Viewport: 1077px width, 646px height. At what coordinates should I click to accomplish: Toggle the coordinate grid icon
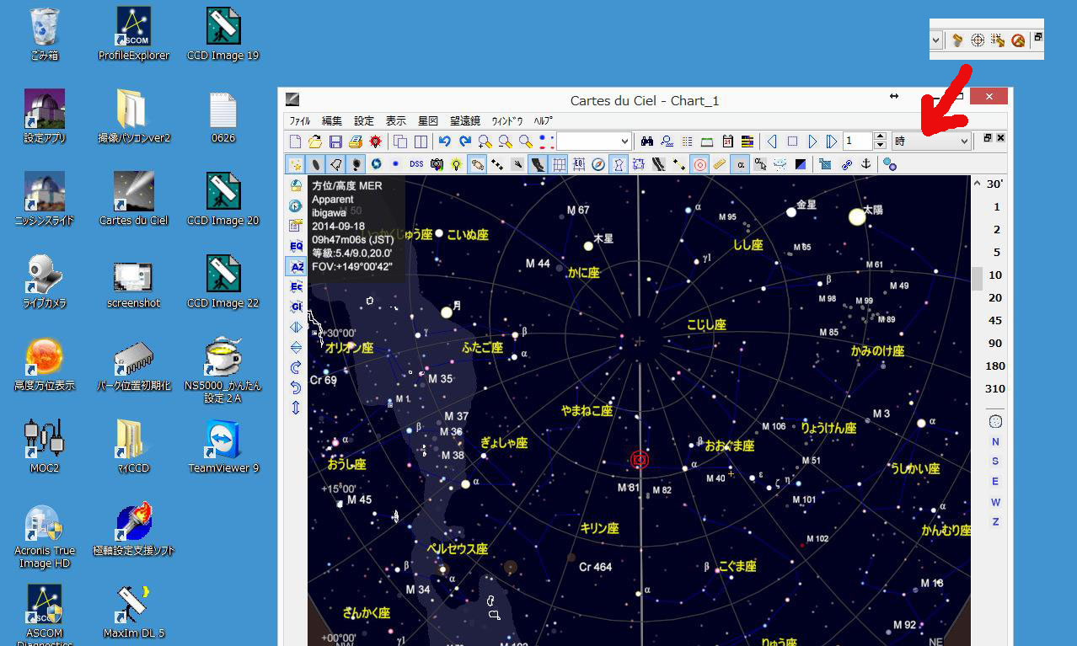(x=558, y=164)
